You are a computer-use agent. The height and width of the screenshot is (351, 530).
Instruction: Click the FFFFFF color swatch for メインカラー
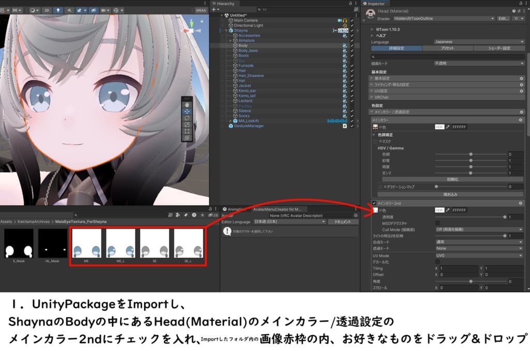pos(459,127)
